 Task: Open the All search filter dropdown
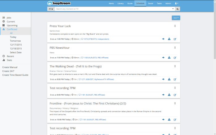[x=51, y=9]
